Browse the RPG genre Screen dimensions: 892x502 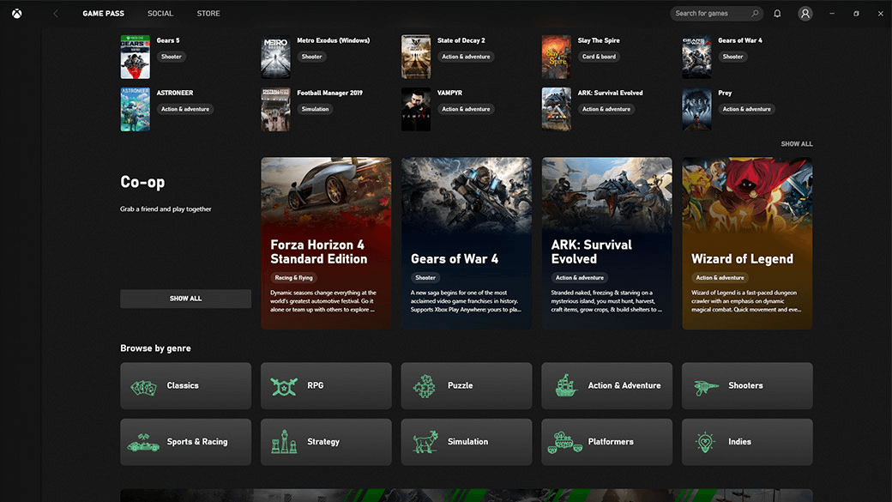tap(326, 385)
